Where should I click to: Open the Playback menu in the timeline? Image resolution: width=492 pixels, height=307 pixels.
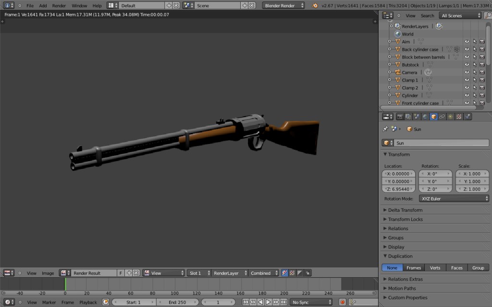88,302
